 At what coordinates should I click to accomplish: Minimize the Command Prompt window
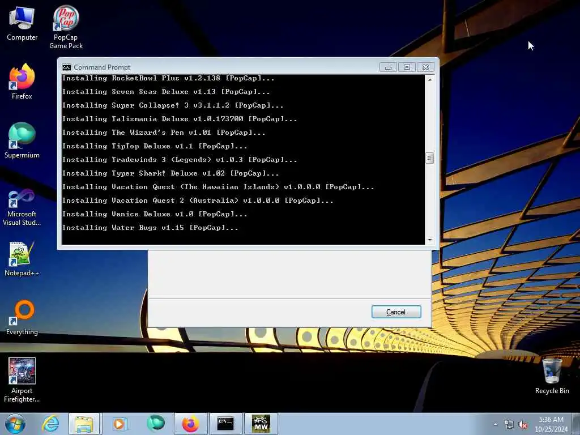click(388, 67)
